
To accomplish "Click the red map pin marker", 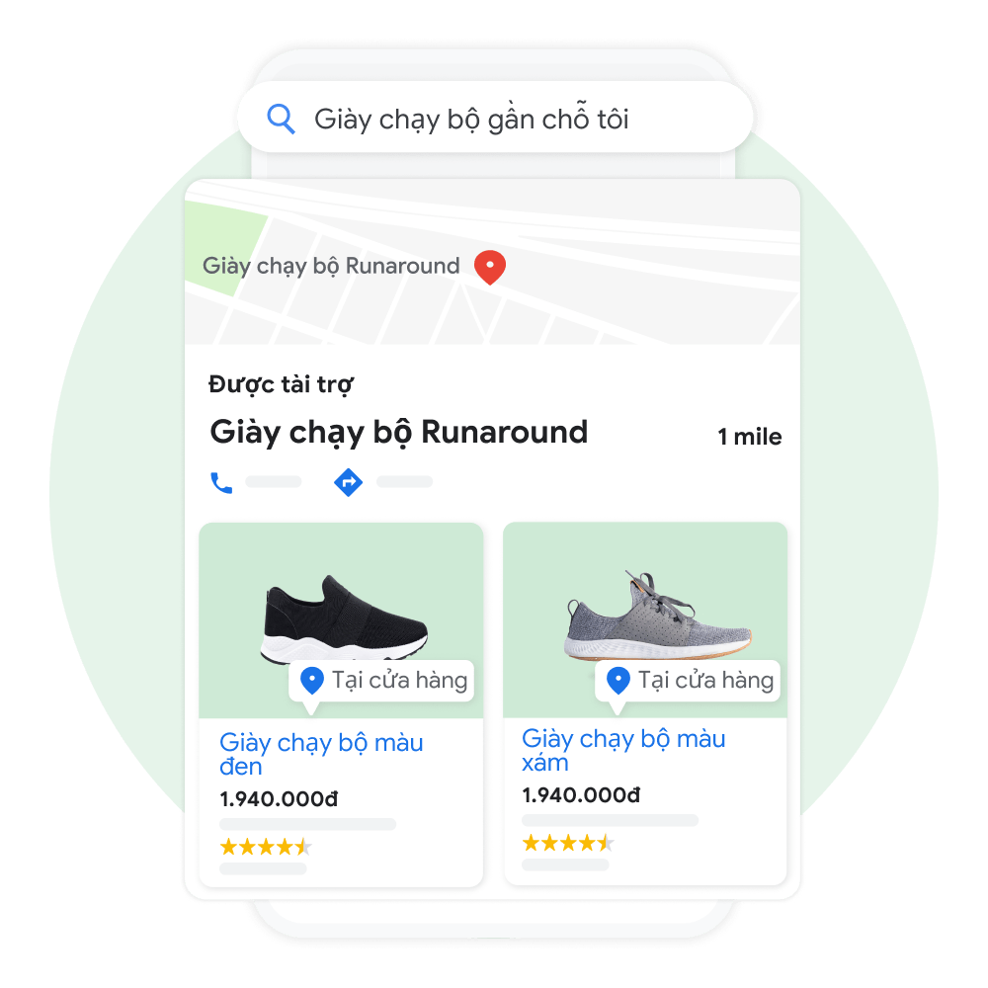I will [490, 267].
